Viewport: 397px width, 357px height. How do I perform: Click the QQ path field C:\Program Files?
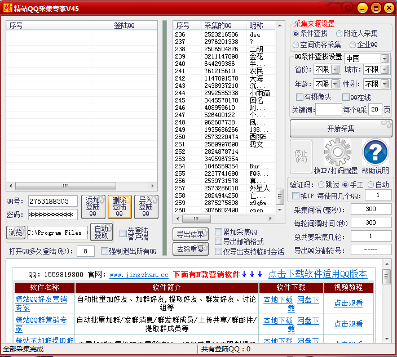(x=58, y=233)
